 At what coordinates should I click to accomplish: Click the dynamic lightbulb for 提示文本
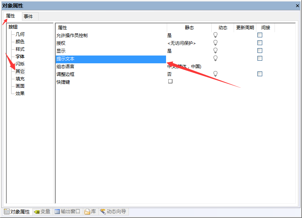coord(215,58)
